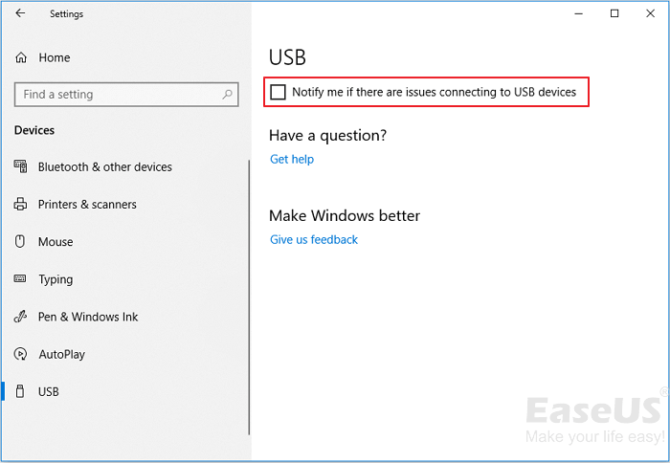The width and height of the screenshot is (670, 463).
Task: Click the 'Make Windows better' heading
Action: click(x=345, y=215)
